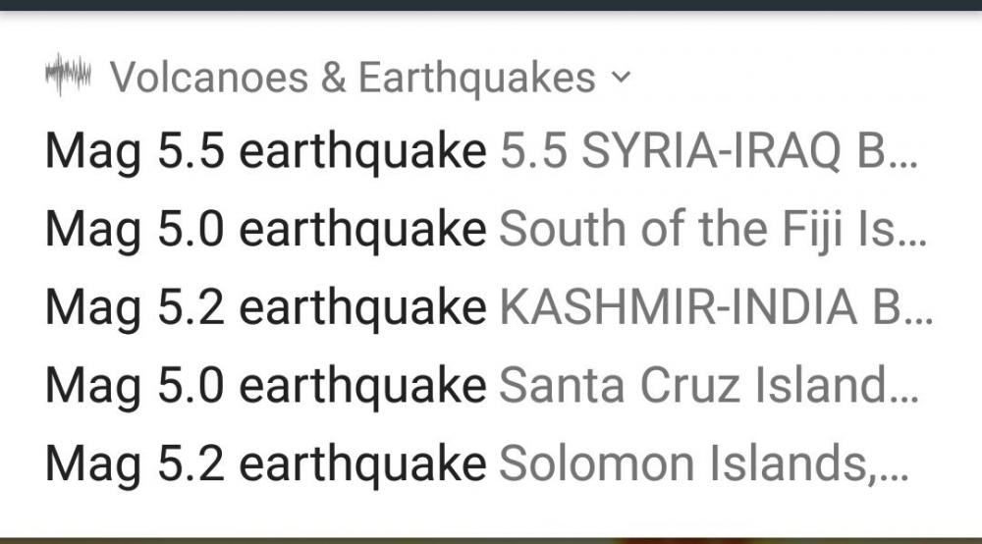
Task: Select the Solomon Islands location text
Action: pos(683,464)
